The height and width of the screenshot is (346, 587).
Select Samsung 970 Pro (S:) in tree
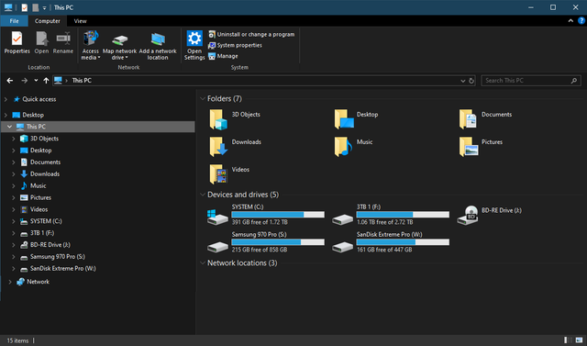coord(57,256)
